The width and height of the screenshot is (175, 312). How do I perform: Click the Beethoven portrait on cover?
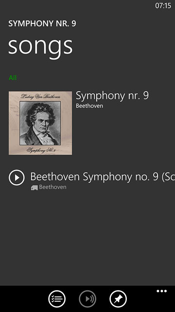click(x=40, y=123)
